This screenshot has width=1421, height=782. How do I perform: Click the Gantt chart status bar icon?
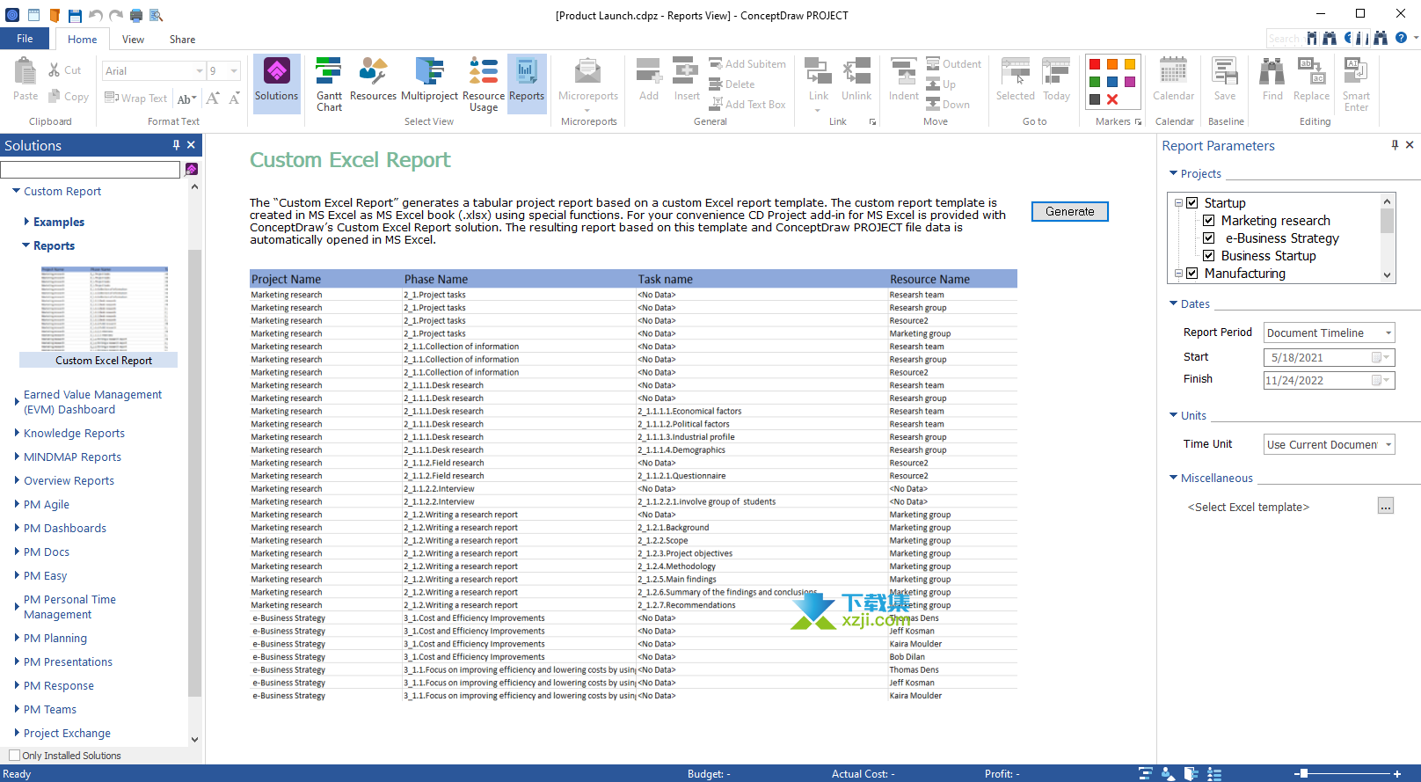point(1146,774)
